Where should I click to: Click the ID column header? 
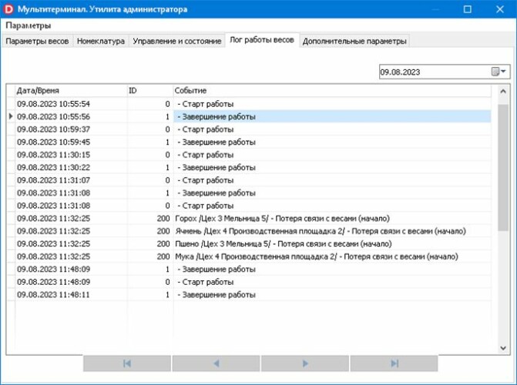(x=149, y=90)
